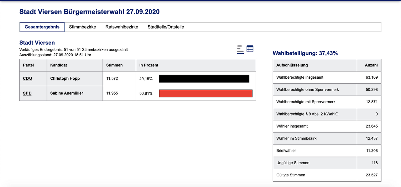Click the Wahlberechtigte § 9 Abs. 2 KWahlG label
Viewport: 401px width, 187px height.
[307, 114]
